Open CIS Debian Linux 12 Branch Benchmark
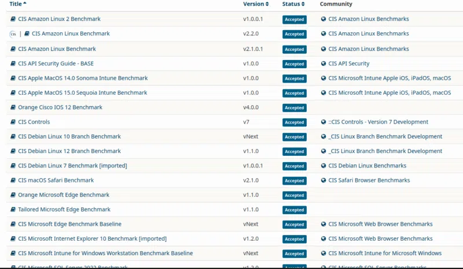 point(69,151)
